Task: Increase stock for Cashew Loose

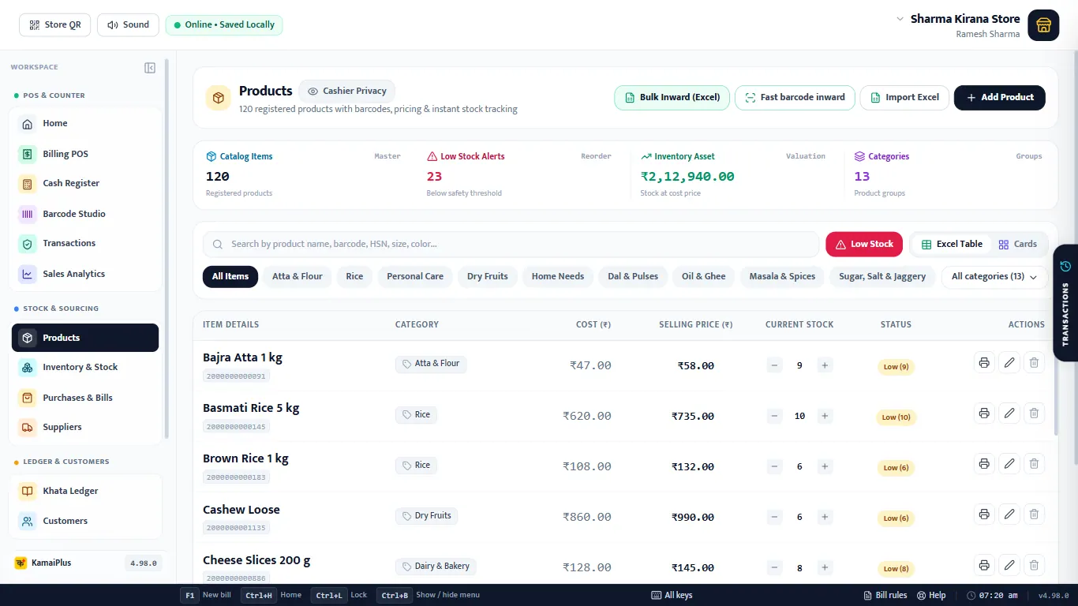Action: (x=825, y=517)
